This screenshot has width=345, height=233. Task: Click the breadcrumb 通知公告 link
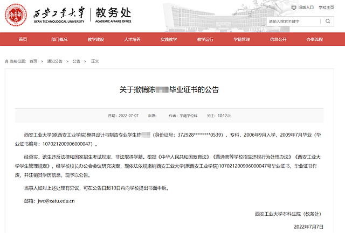point(55,61)
